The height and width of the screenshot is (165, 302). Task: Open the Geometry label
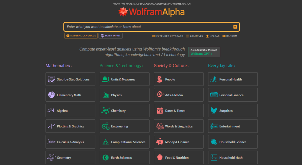point(64,158)
